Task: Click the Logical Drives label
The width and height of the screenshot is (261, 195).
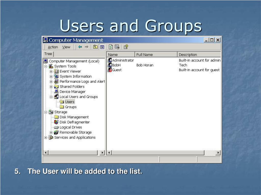Action: [x=71, y=127]
